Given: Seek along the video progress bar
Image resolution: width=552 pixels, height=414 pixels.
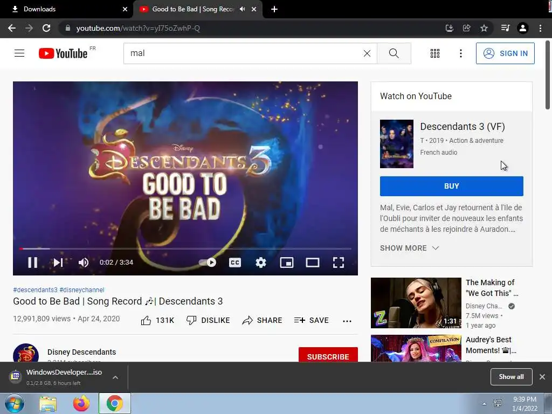Looking at the screenshot, I should (x=185, y=249).
